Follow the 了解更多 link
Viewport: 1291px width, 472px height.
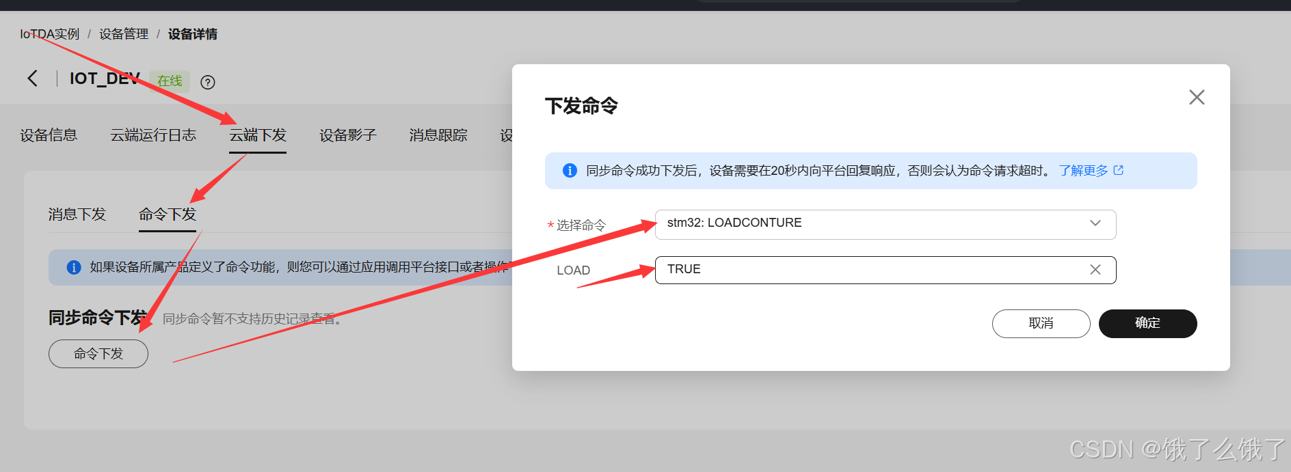1083,170
